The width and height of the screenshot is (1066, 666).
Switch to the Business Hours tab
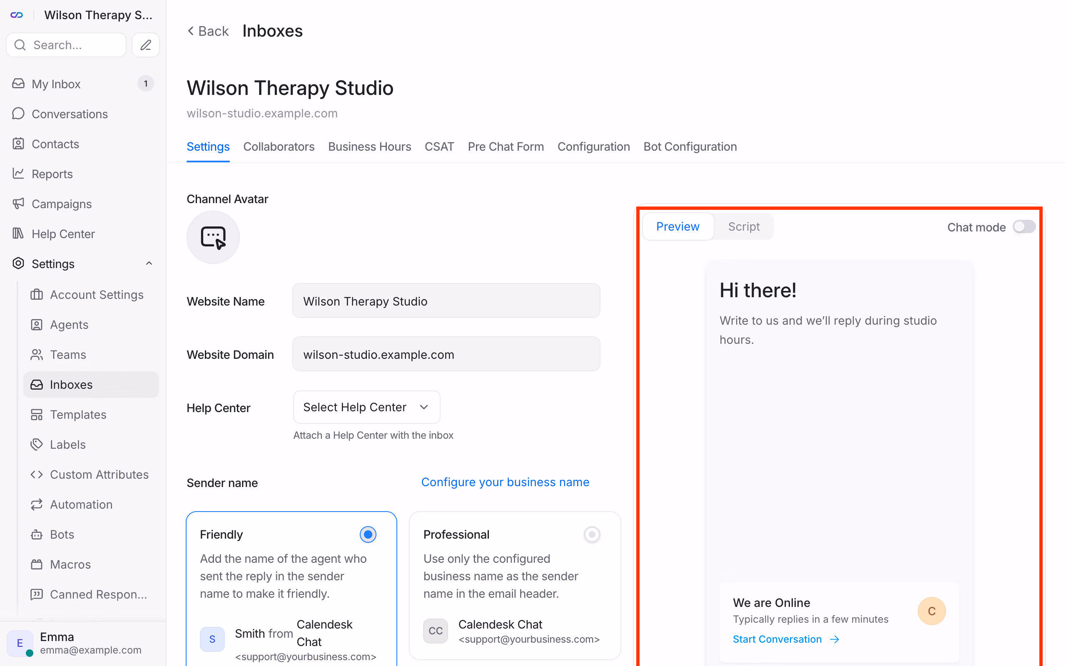point(370,147)
